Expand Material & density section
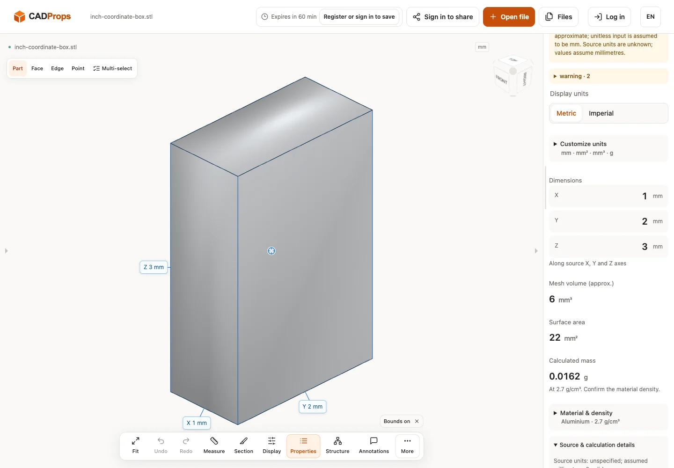Screen dimensions: 674x468 [608, 417]
